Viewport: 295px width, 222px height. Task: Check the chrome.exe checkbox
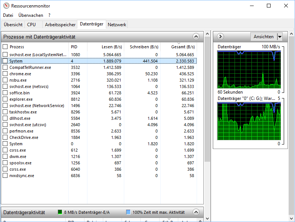pyautogui.click(x=5, y=73)
